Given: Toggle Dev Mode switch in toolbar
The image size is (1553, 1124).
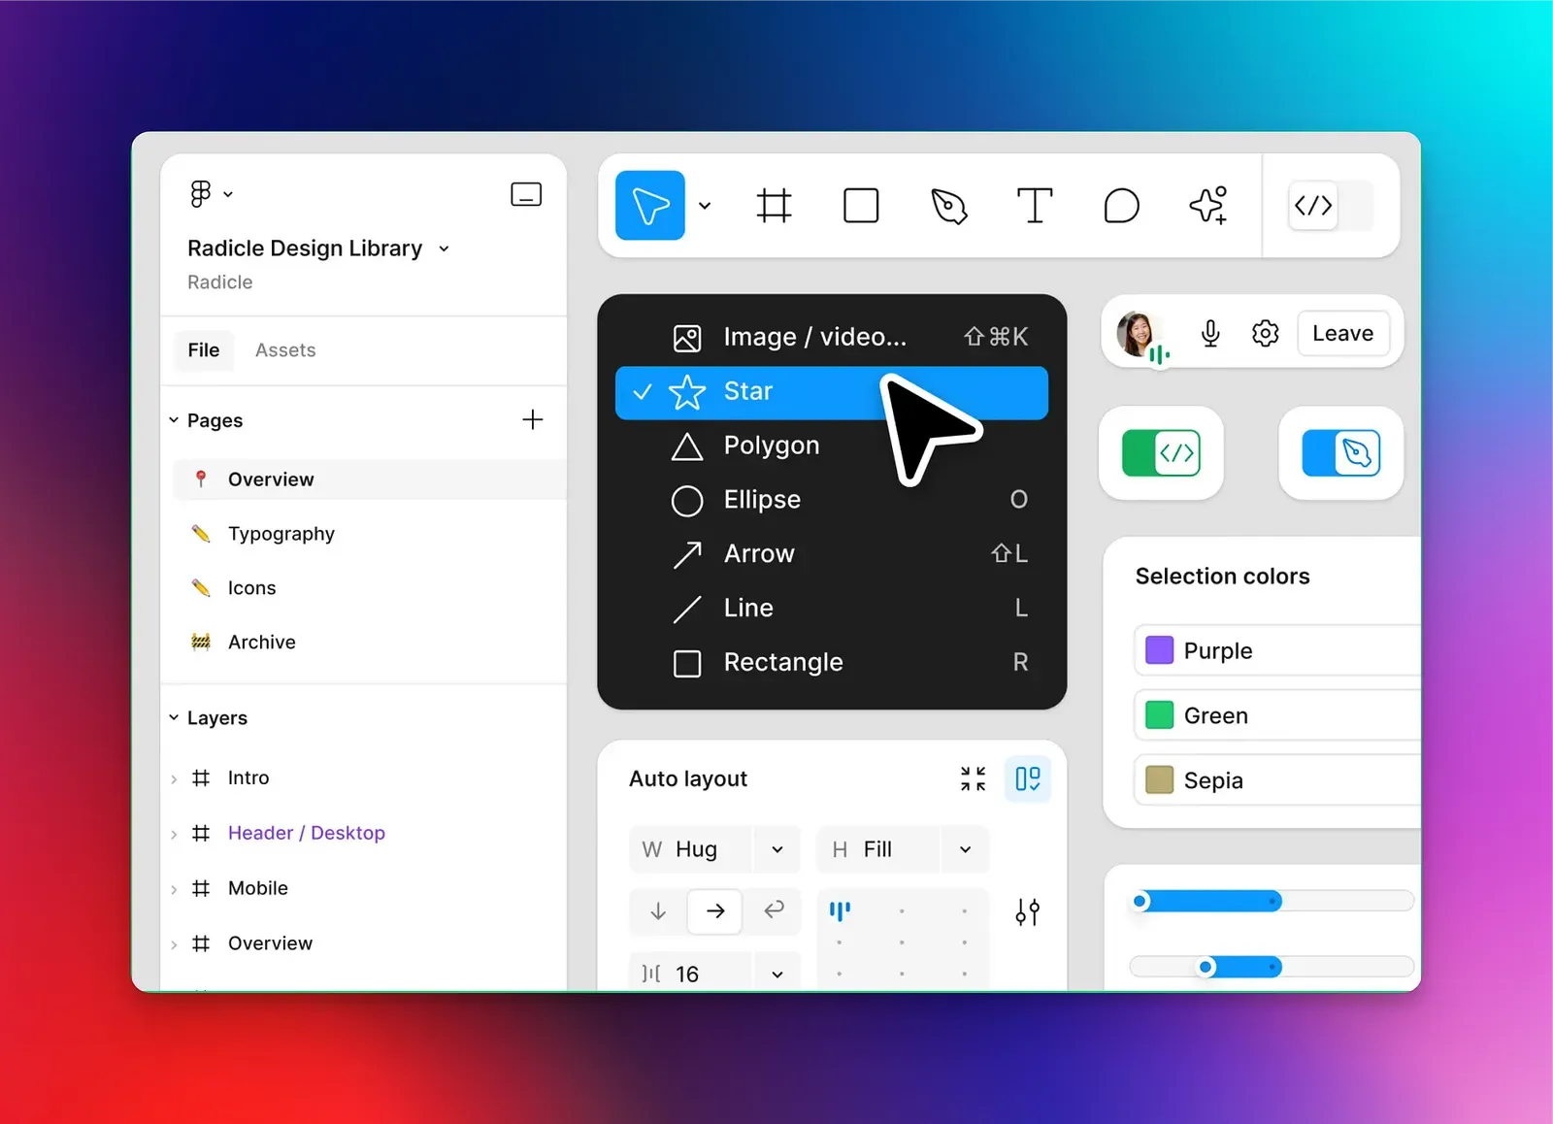Looking at the screenshot, I should click(1331, 206).
